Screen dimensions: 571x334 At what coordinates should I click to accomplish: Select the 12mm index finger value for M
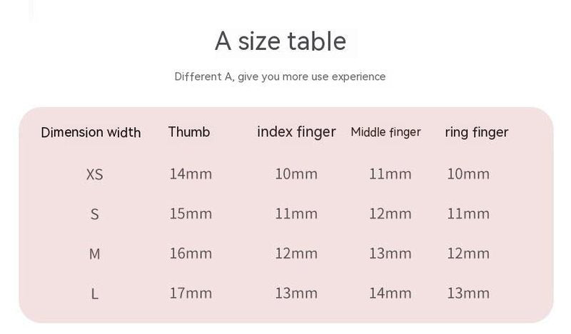click(x=296, y=253)
